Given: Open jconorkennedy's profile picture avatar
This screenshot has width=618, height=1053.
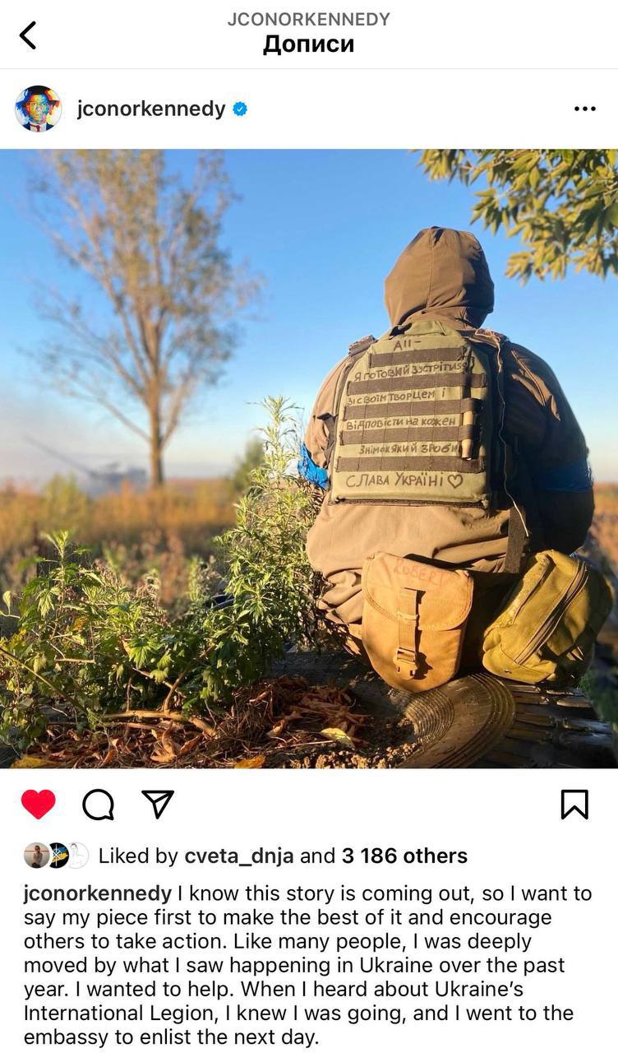Looking at the screenshot, I should (x=38, y=109).
